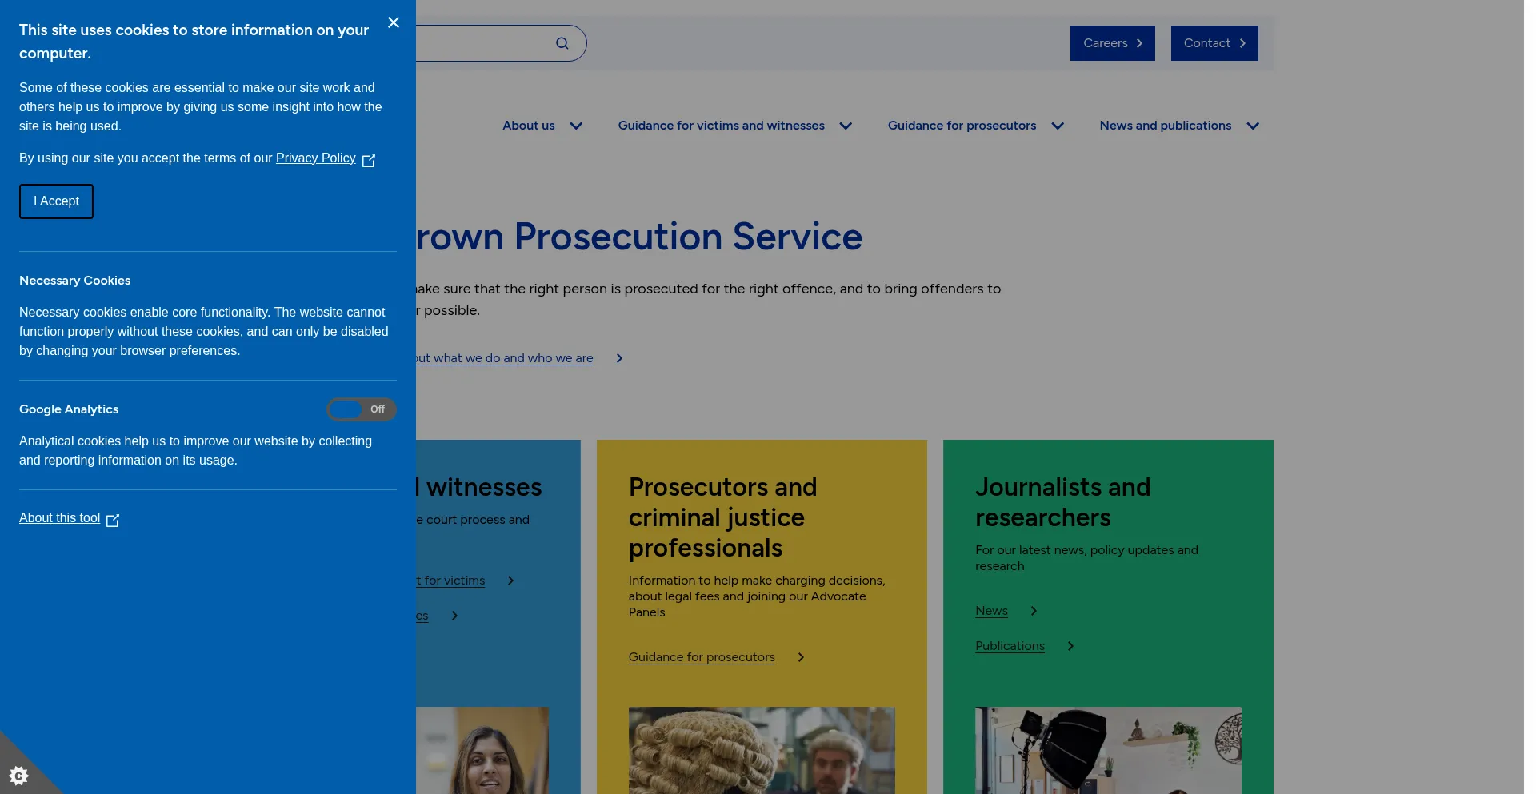Click external link icon beside About this tool

coord(113,520)
